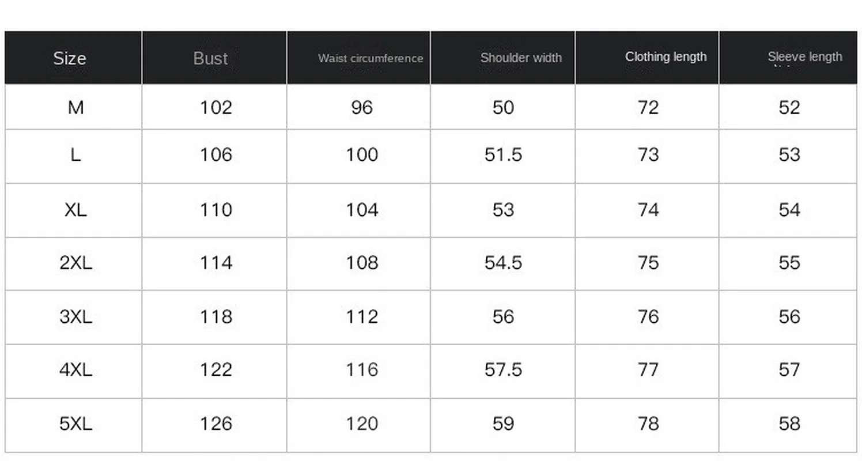
Task: Click the Clothing length column header
Action: 666,56
